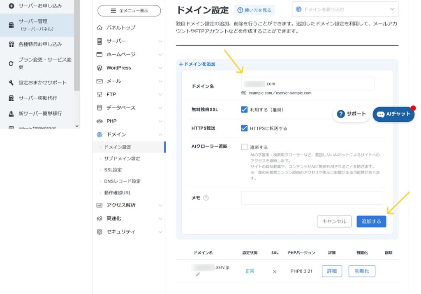Click the 詳細 button for xsrv.jp domain

[x=332, y=271]
